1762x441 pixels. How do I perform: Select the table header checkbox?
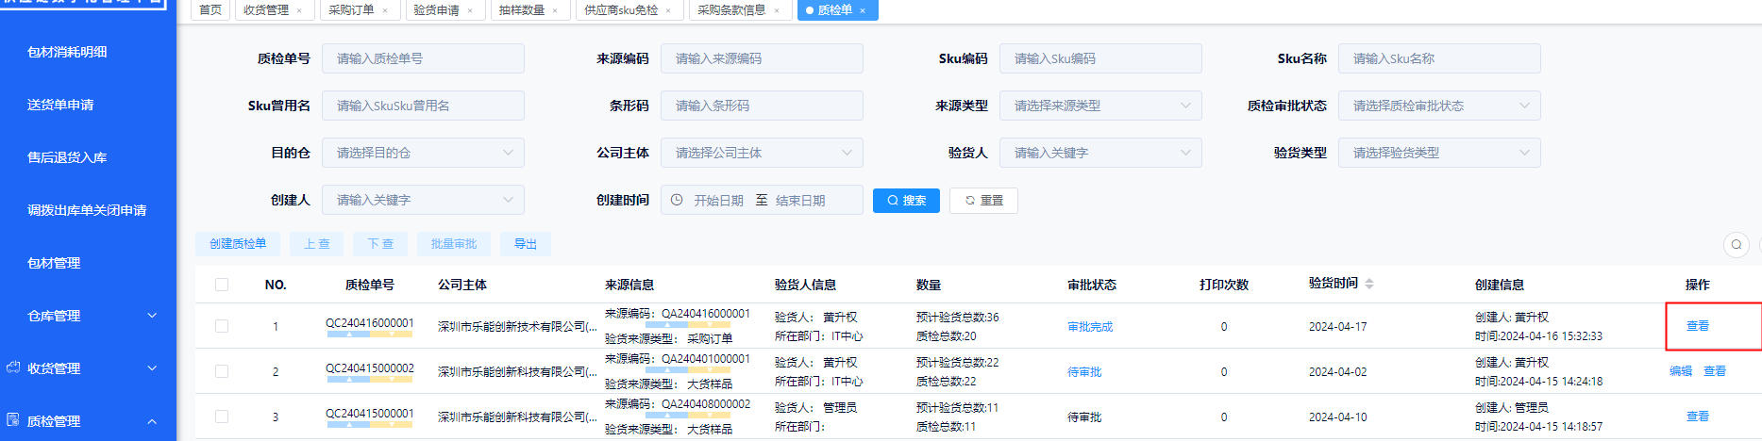[x=222, y=285]
